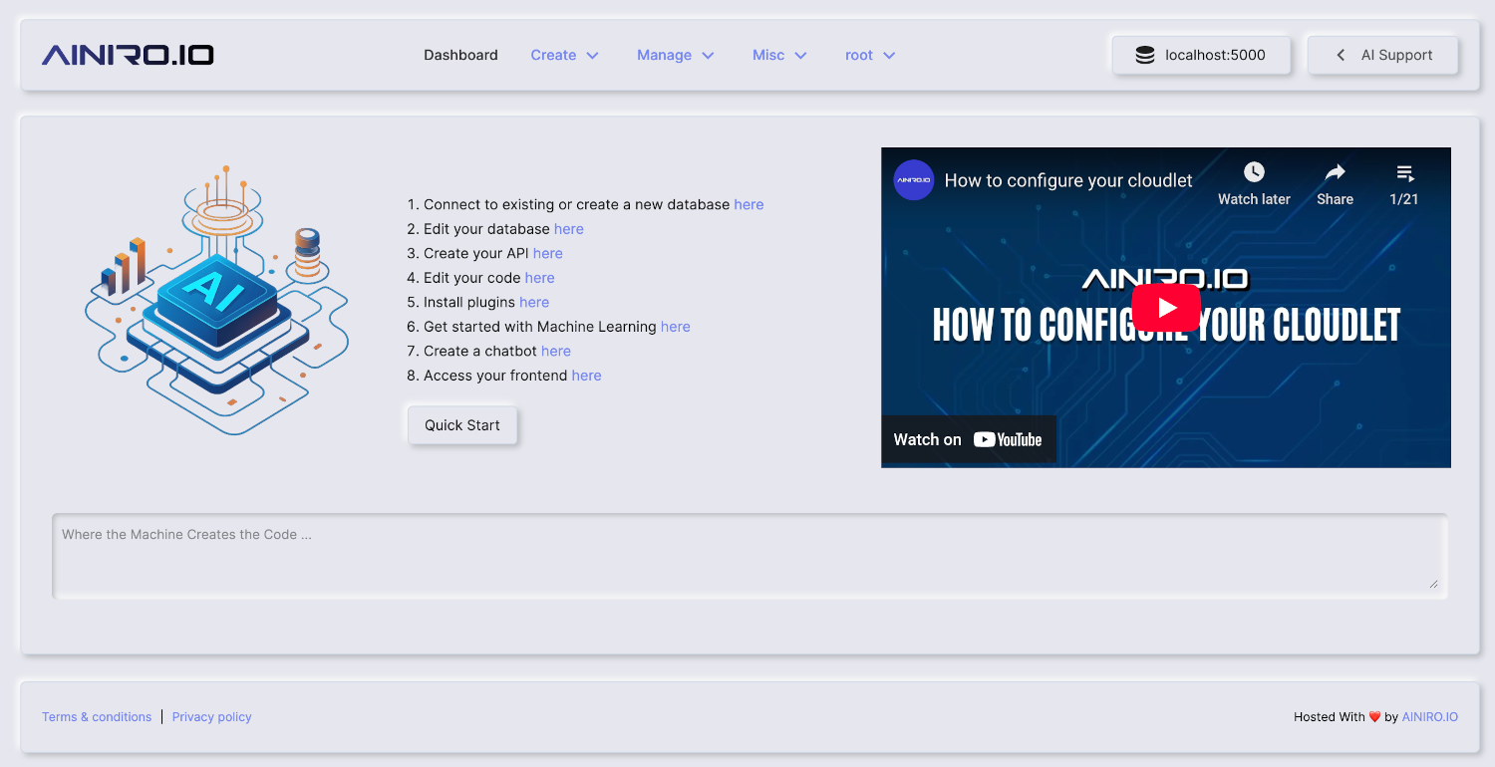Click the AINIRO channel avatar on video
The image size is (1495, 767).
(x=913, y=180)
